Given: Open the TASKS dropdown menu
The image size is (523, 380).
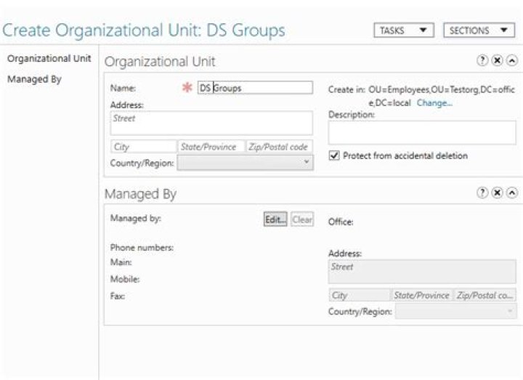Looking at the screenshot, I should click(404, 31).
